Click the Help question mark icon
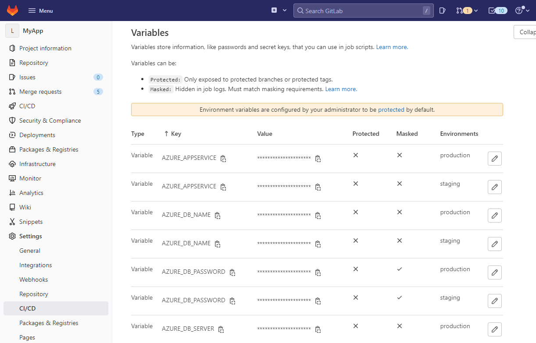536x343 pixels. coord(519,10)
